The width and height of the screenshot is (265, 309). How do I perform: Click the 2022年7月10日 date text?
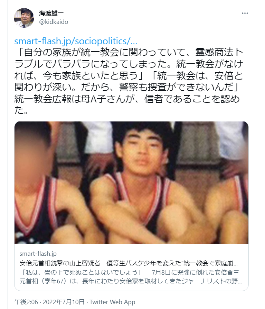pos(64,302)
